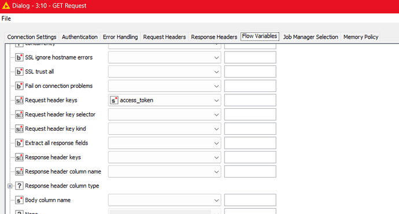Image resolution: width=399 pixels, height=214 pixels.
Task: Click the boolean icon for Fail on connection problems
Action: [x=19, y=86]
